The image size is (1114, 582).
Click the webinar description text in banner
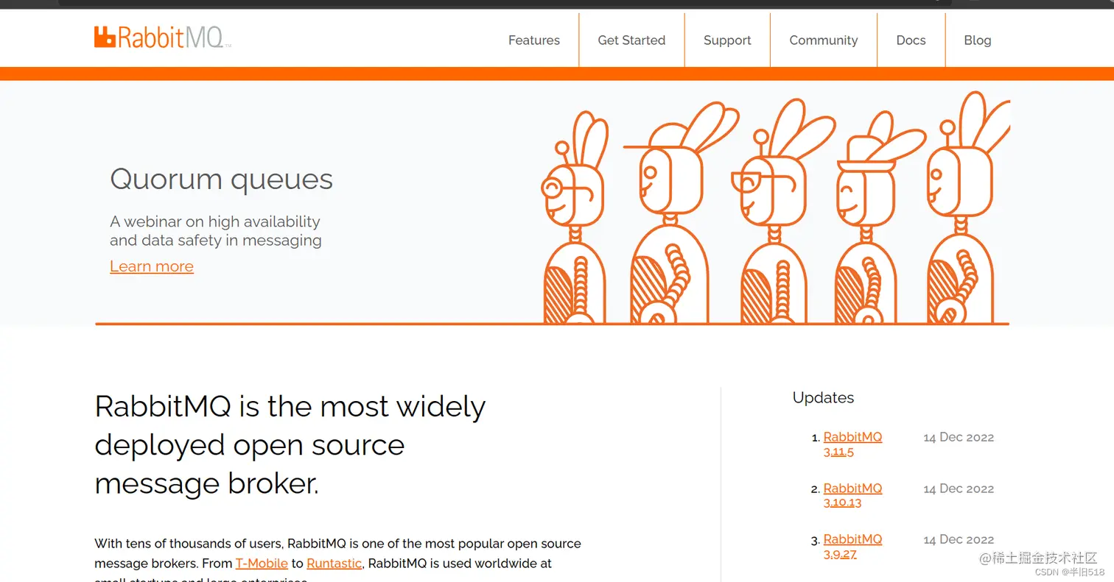pyautogui.click(x=216, y=231)
